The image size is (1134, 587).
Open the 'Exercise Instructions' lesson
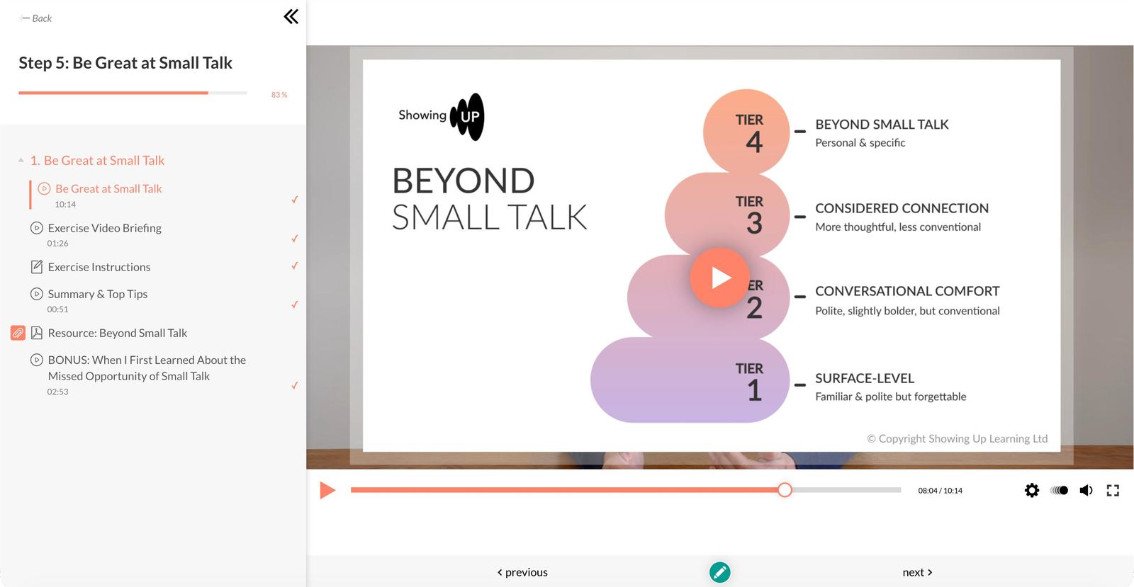pos(99,267)
